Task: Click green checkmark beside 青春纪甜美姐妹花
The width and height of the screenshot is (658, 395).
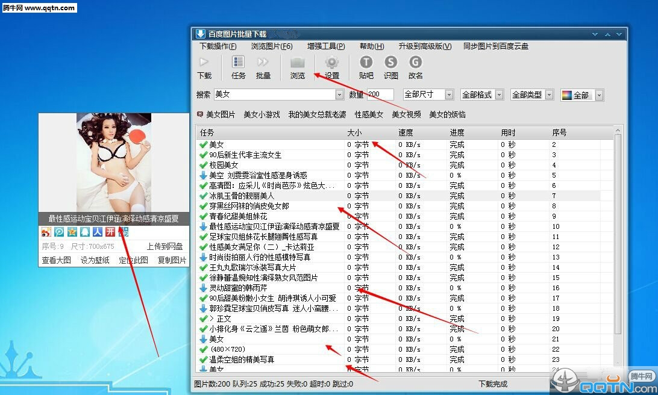Action: tap(204, 216)
